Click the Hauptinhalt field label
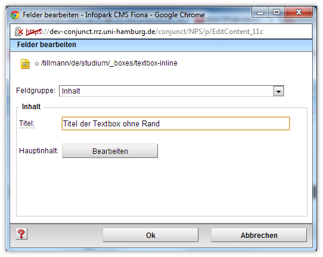Screen dimensions: 323x257 pos(39,151)
